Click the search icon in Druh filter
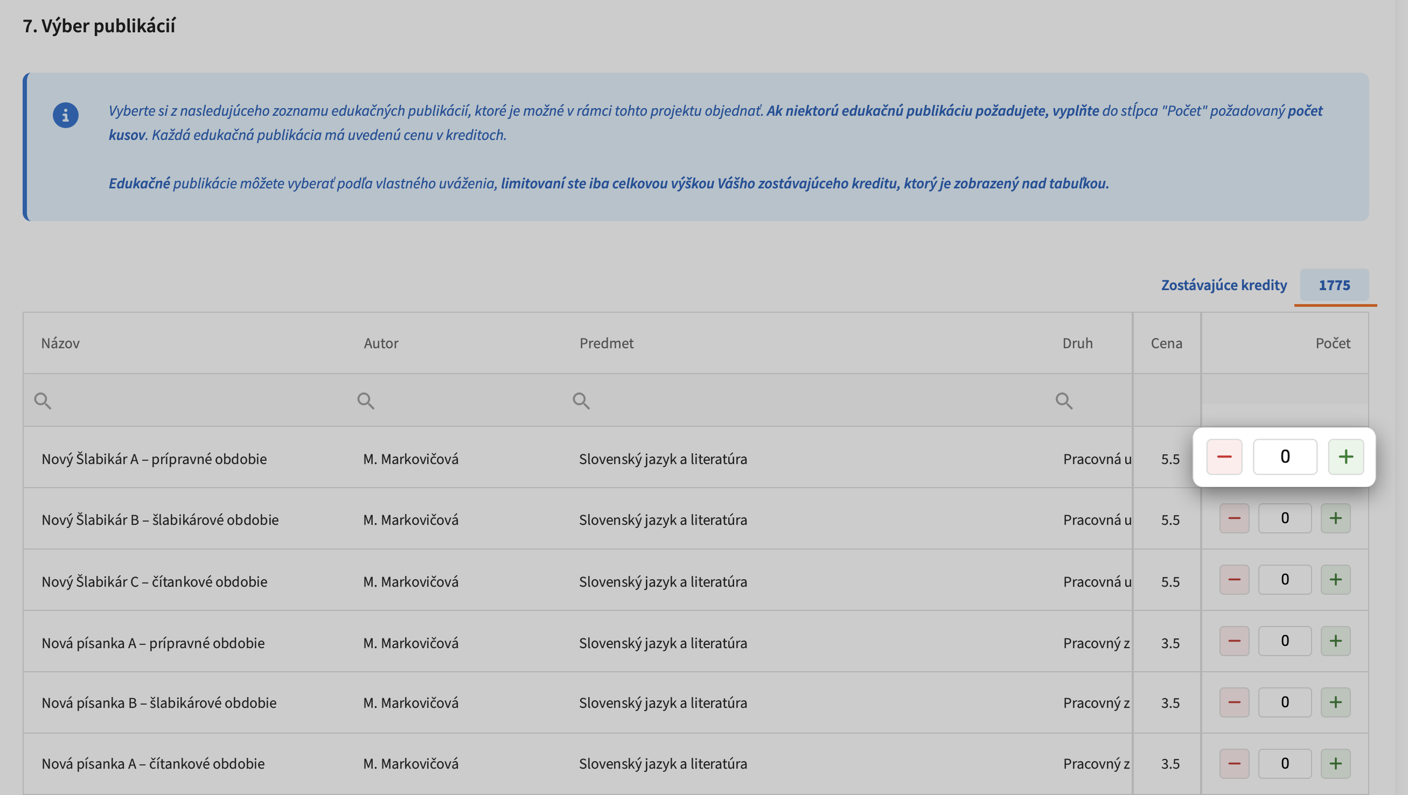 [x=1064, y=401]
